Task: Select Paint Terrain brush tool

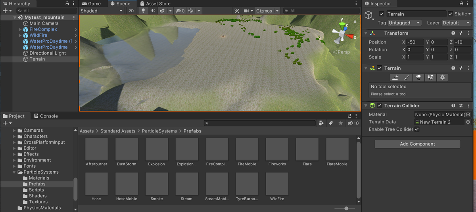Action: tap(407, 78)
